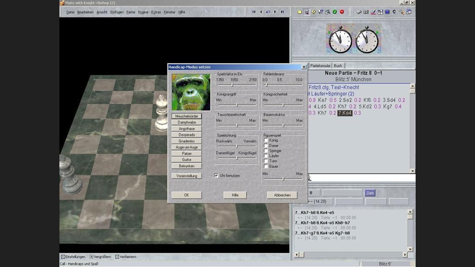Step forward one move in the toolbar
The height and width of the screenshot is (267, 475).
pos(275,12)
